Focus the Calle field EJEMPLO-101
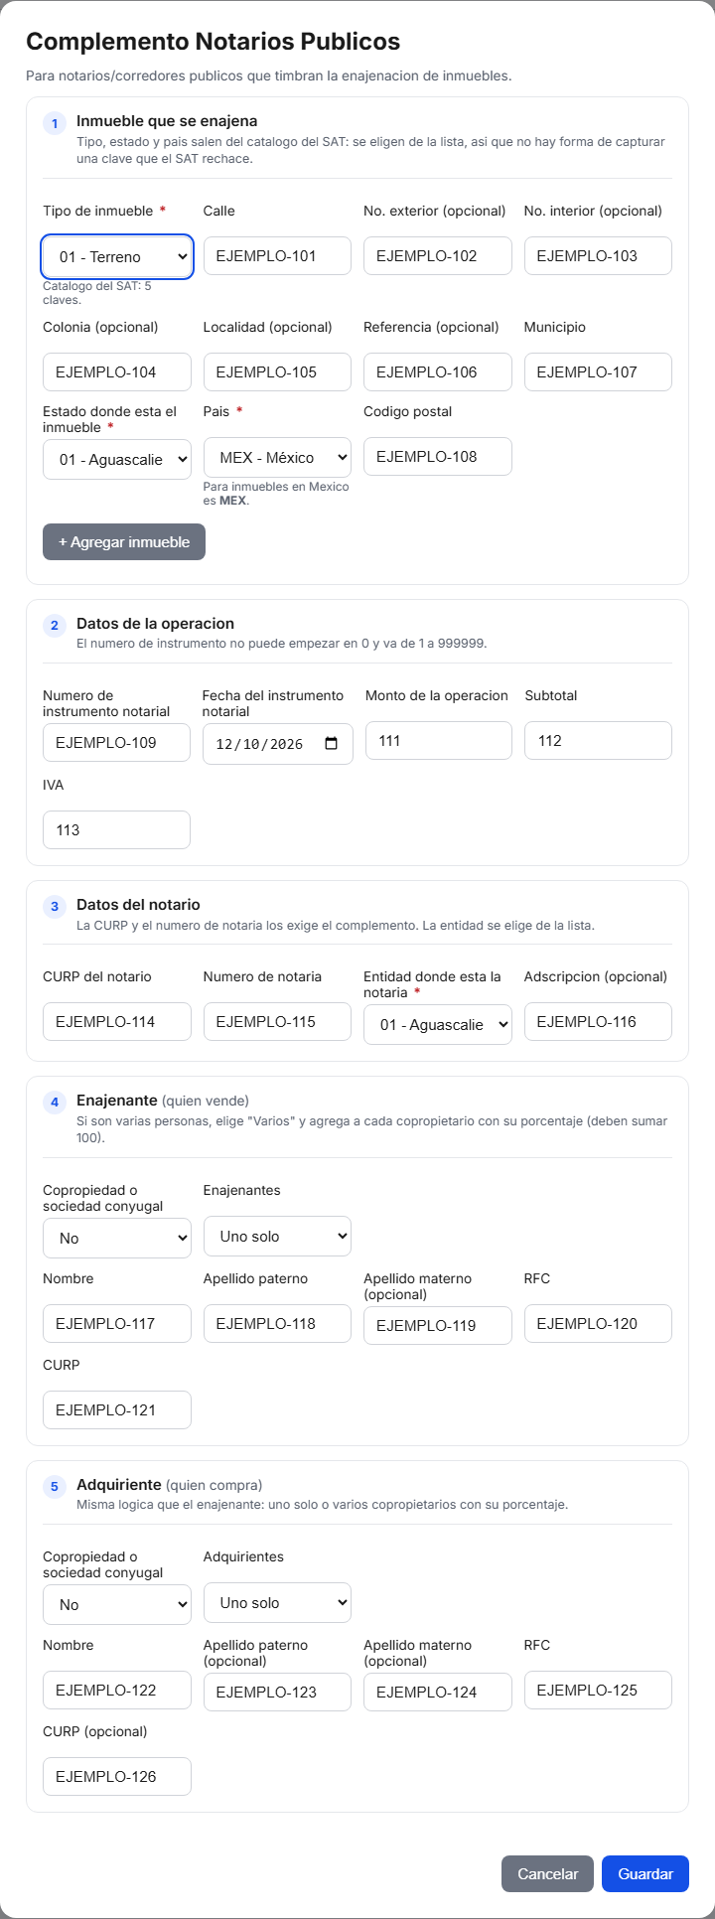This screenshot has width=715, height=1919. pyautogui.click(x=277, y=255)
